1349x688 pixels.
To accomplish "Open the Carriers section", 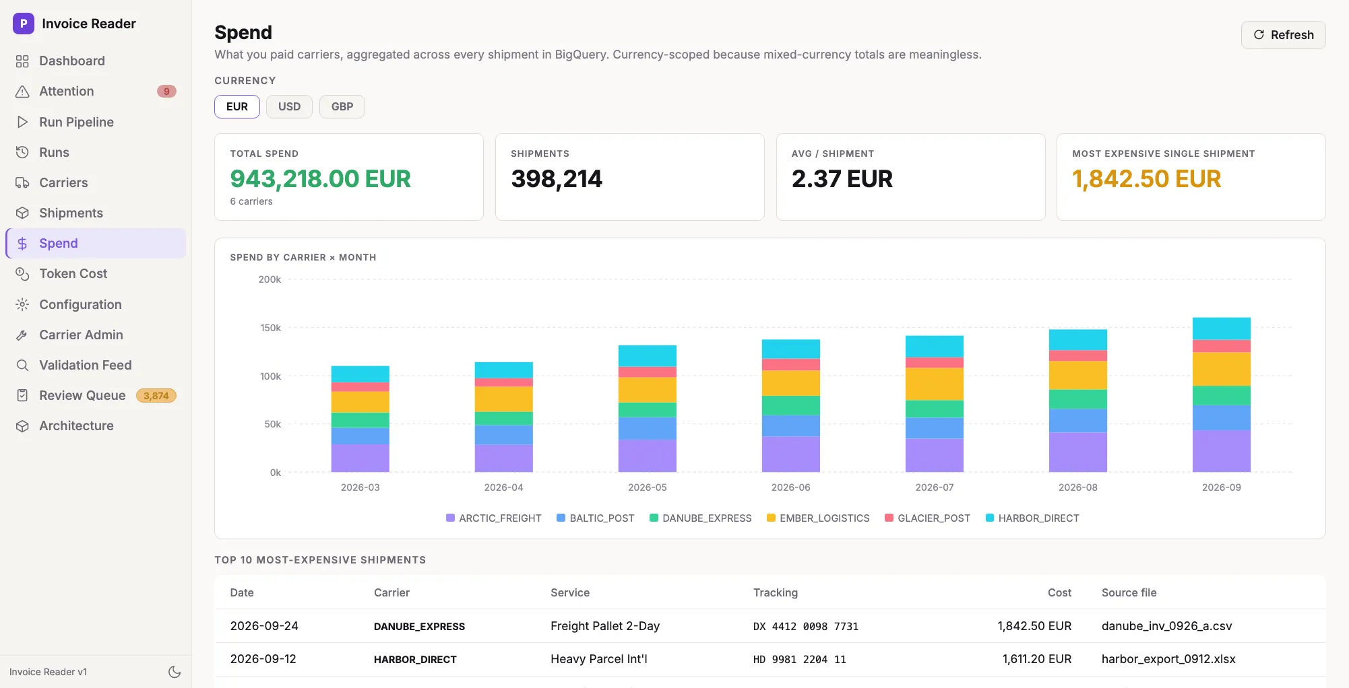I will 96,182.
